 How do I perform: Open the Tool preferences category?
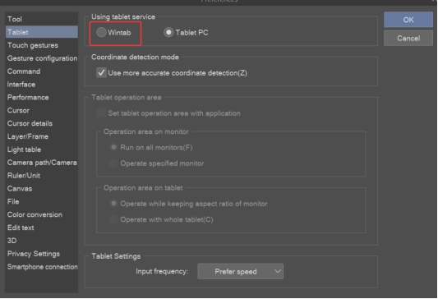click(x=42, y=19)
